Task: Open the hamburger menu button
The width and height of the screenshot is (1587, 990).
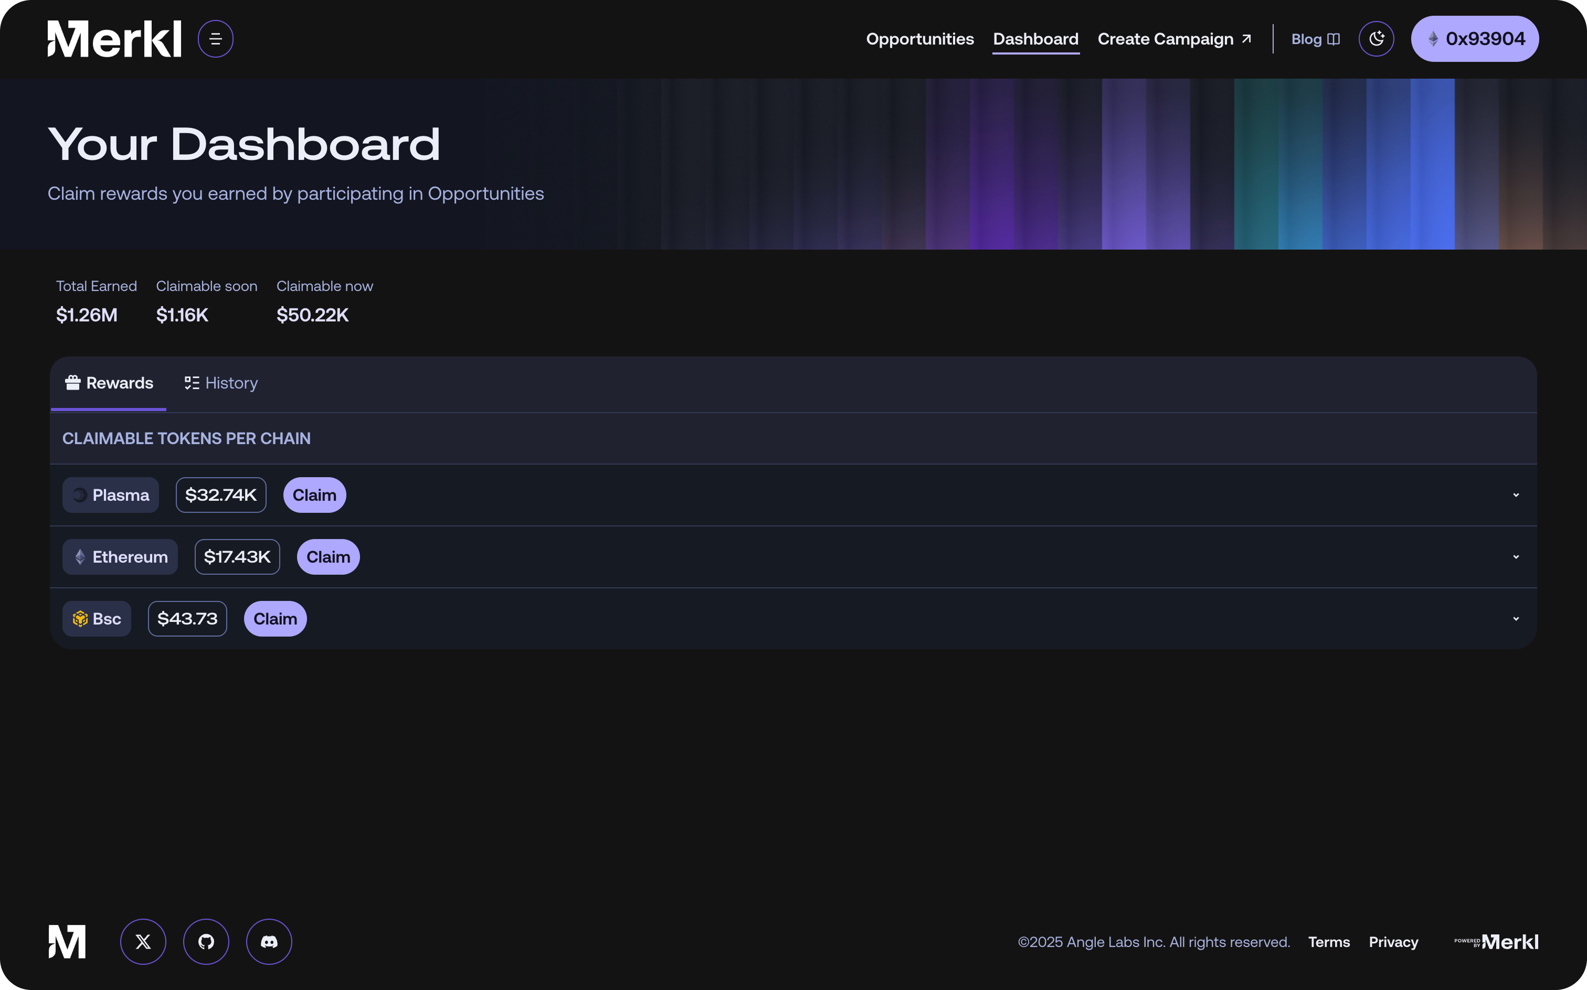Action: [216, 39]
